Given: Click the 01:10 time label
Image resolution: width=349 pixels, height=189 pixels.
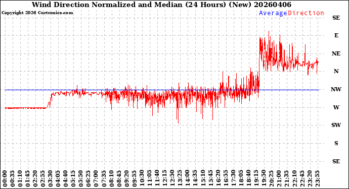Looking at the screenshot, I should [20, 178].
